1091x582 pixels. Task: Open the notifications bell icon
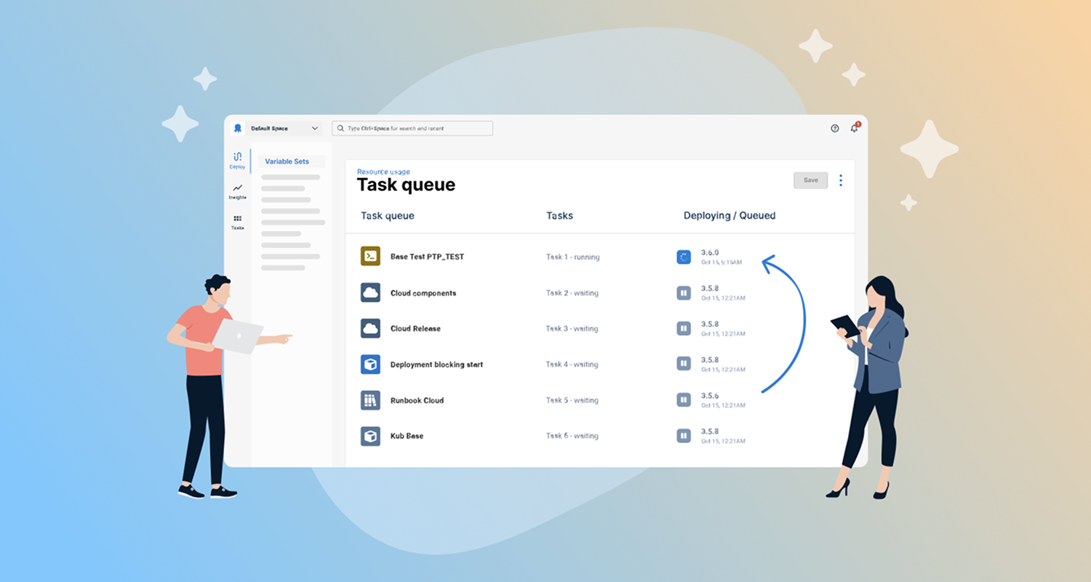click(x=855, y=129)
